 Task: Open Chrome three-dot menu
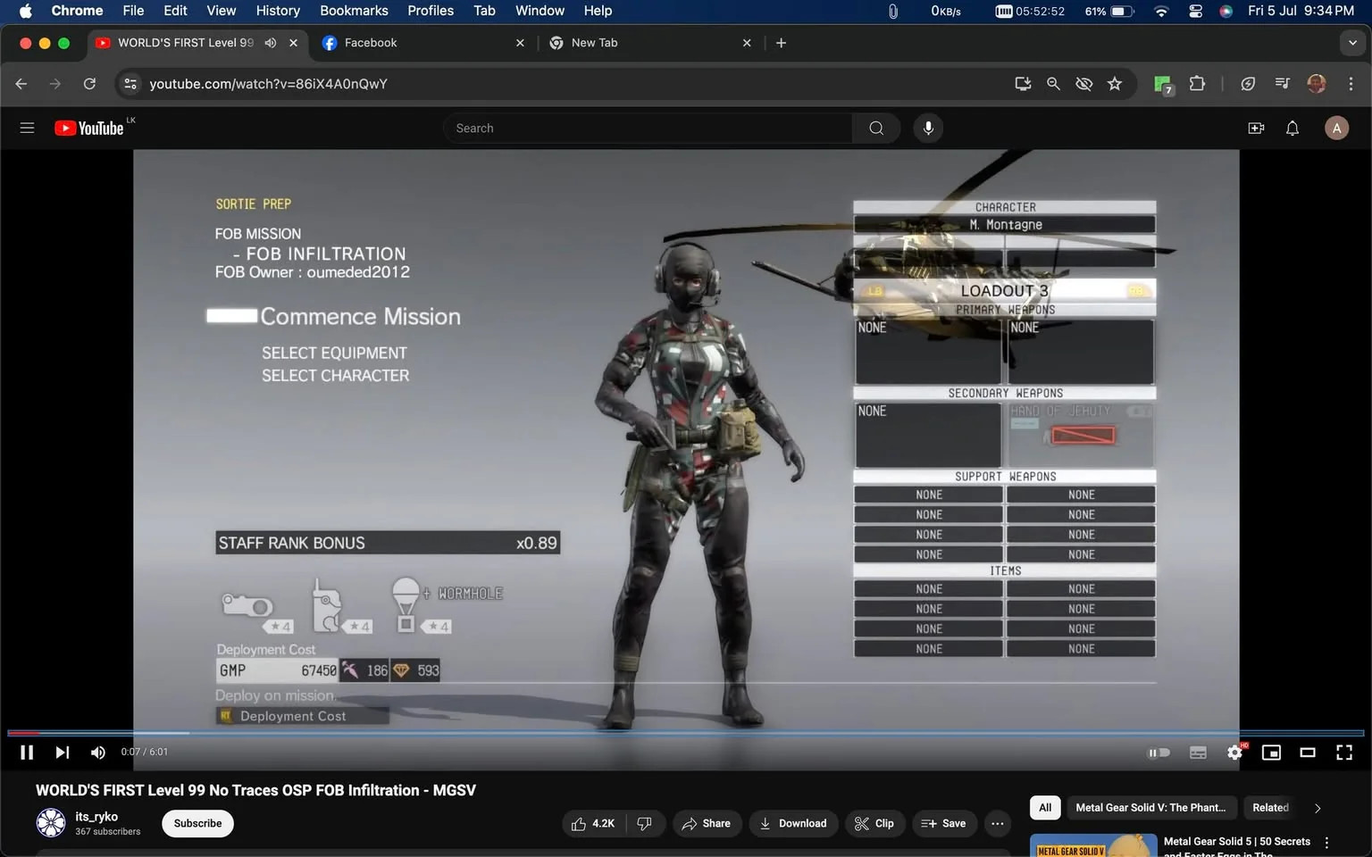tap(1351, 84)
